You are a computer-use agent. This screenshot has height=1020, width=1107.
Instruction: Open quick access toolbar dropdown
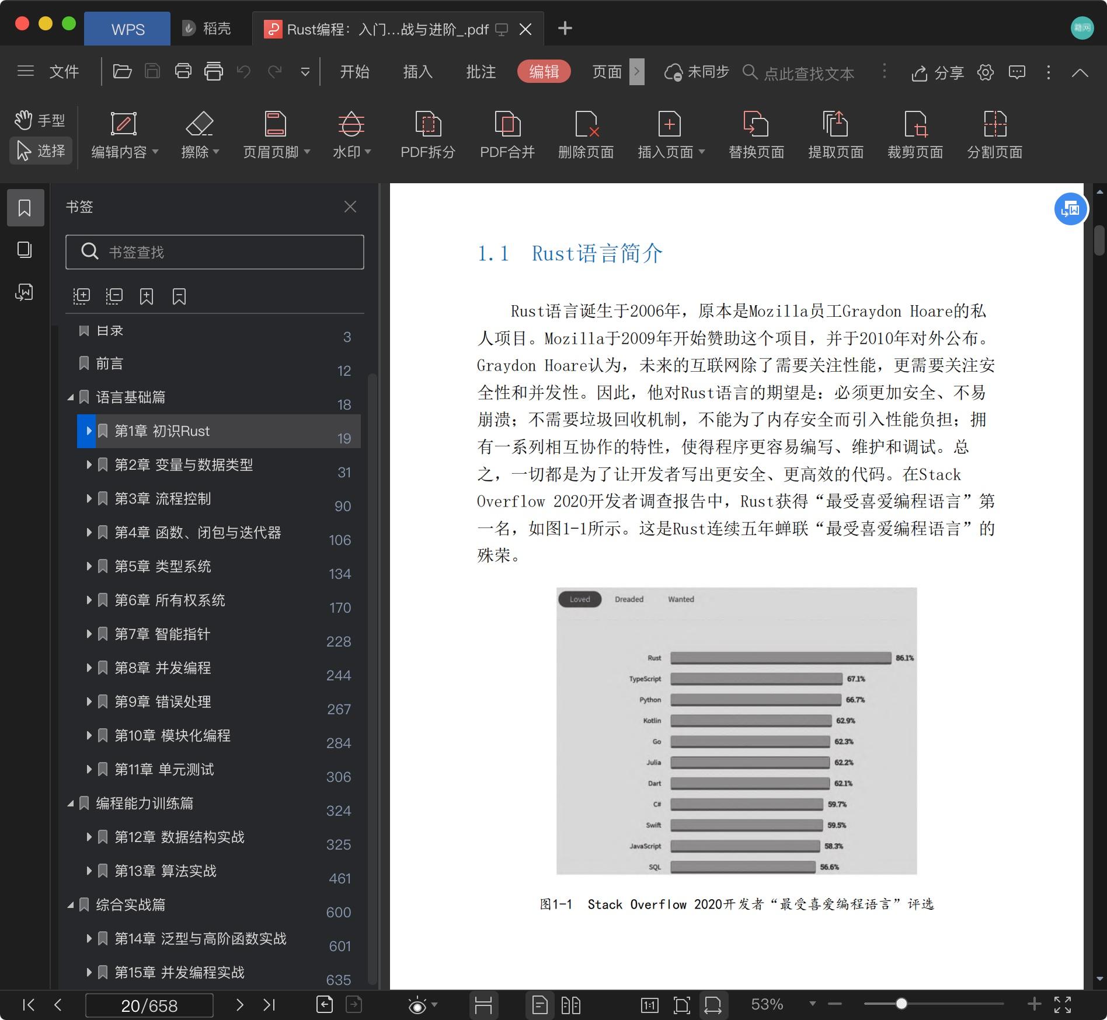coord(305,72)
